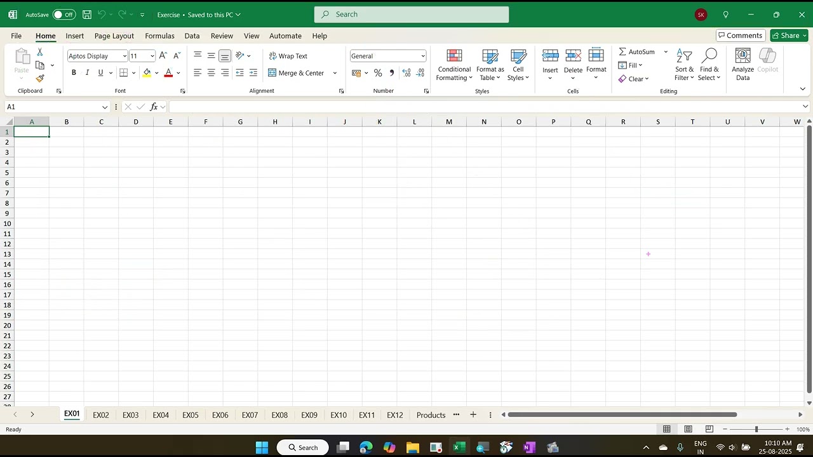The width and height of the screenshot is (813, 457).
Task: Open Format as Table dropdown
Action: coord(490,65)
